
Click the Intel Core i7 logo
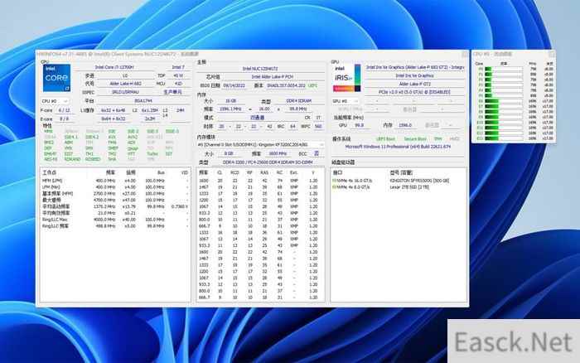(x=56, y=78)
